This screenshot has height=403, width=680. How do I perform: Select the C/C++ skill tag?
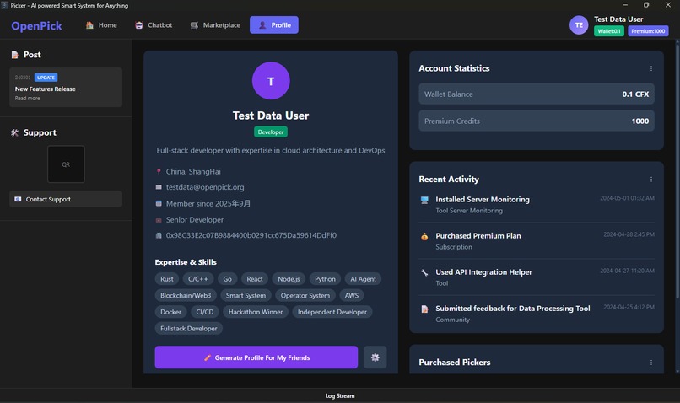(197, 279)
